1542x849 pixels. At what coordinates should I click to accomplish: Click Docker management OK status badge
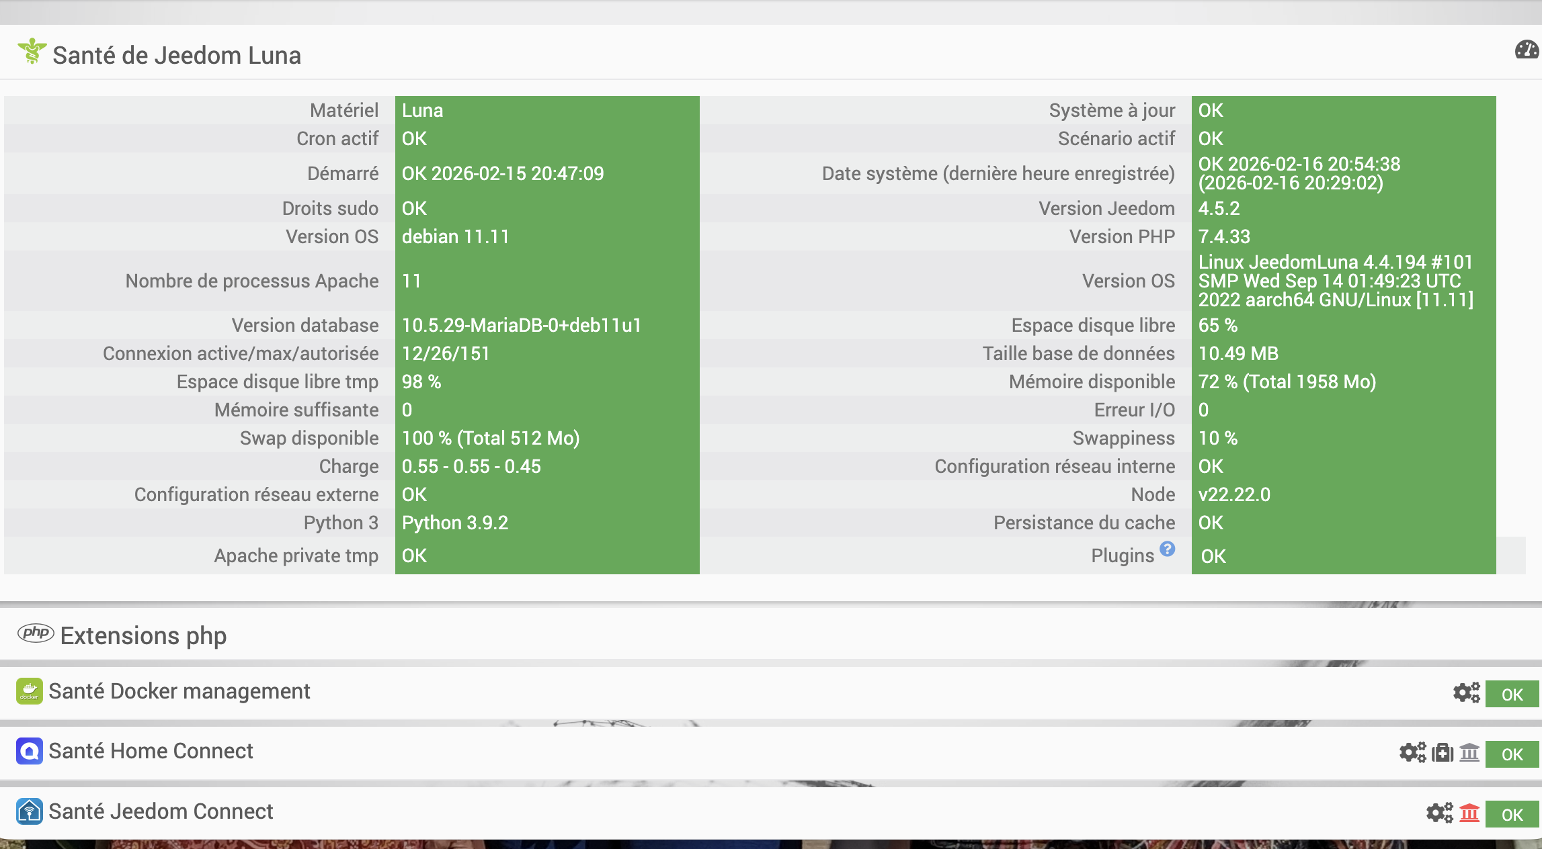pyautogui.click(x=1512, y=695)
